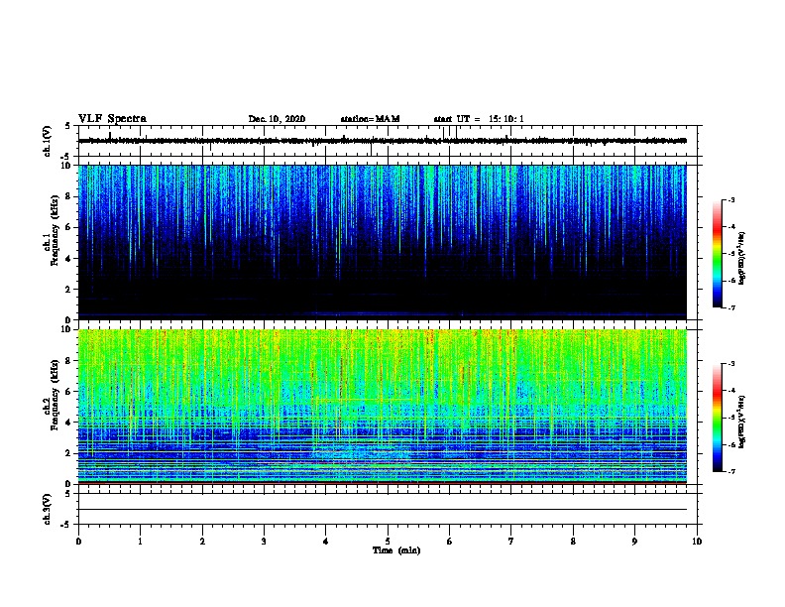Click the flat ch.3 voltage trace line
Image resolution: width=785 pixels, height=607 pixels.
[382, 510]
